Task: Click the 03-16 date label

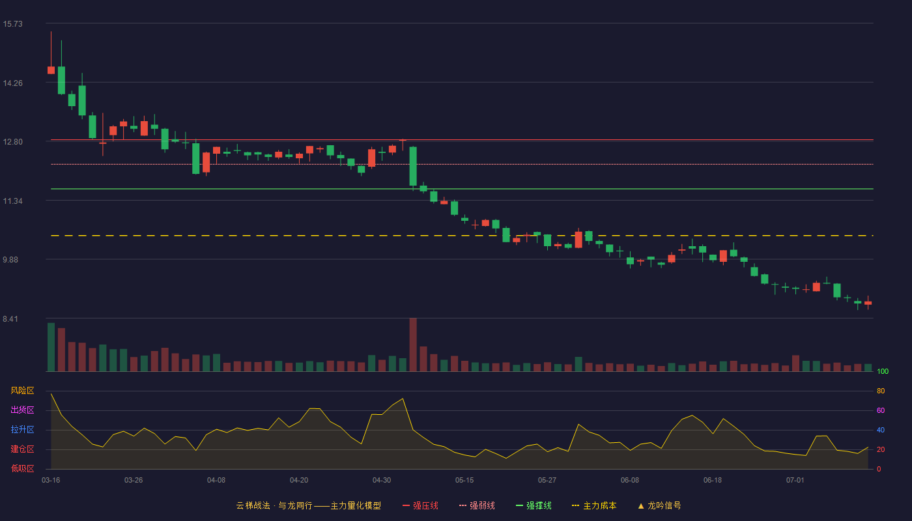Action: click(x=51, y=480)
